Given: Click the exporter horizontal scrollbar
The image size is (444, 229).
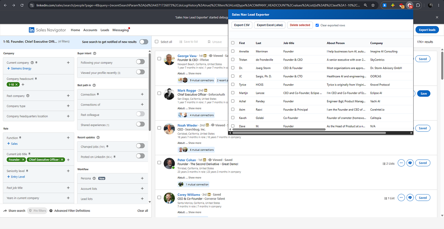Looking at the screenshot, I should pos(279,129).
